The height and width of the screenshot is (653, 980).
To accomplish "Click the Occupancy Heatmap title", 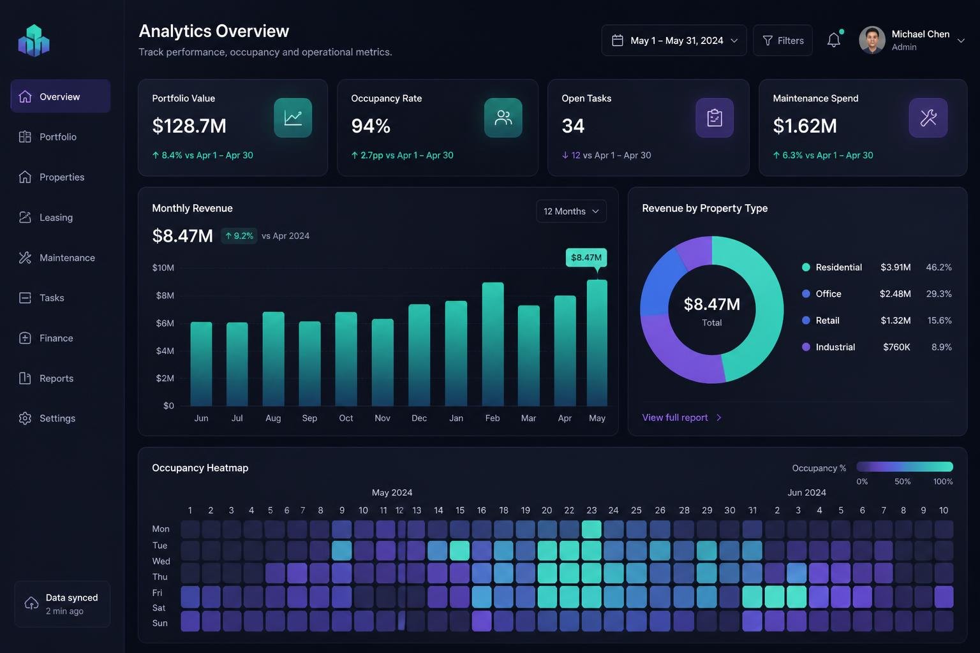I will [200, 467].
